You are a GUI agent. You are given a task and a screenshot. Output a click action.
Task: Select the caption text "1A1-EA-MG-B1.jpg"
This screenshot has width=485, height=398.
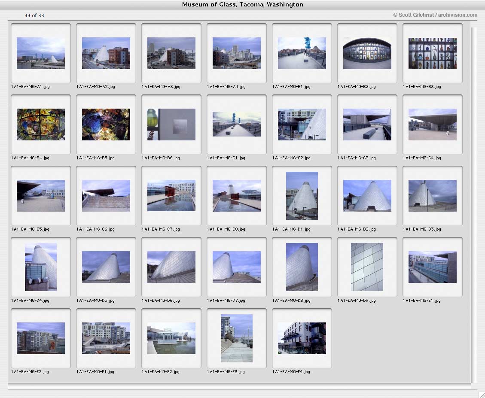tap(291, 87)
